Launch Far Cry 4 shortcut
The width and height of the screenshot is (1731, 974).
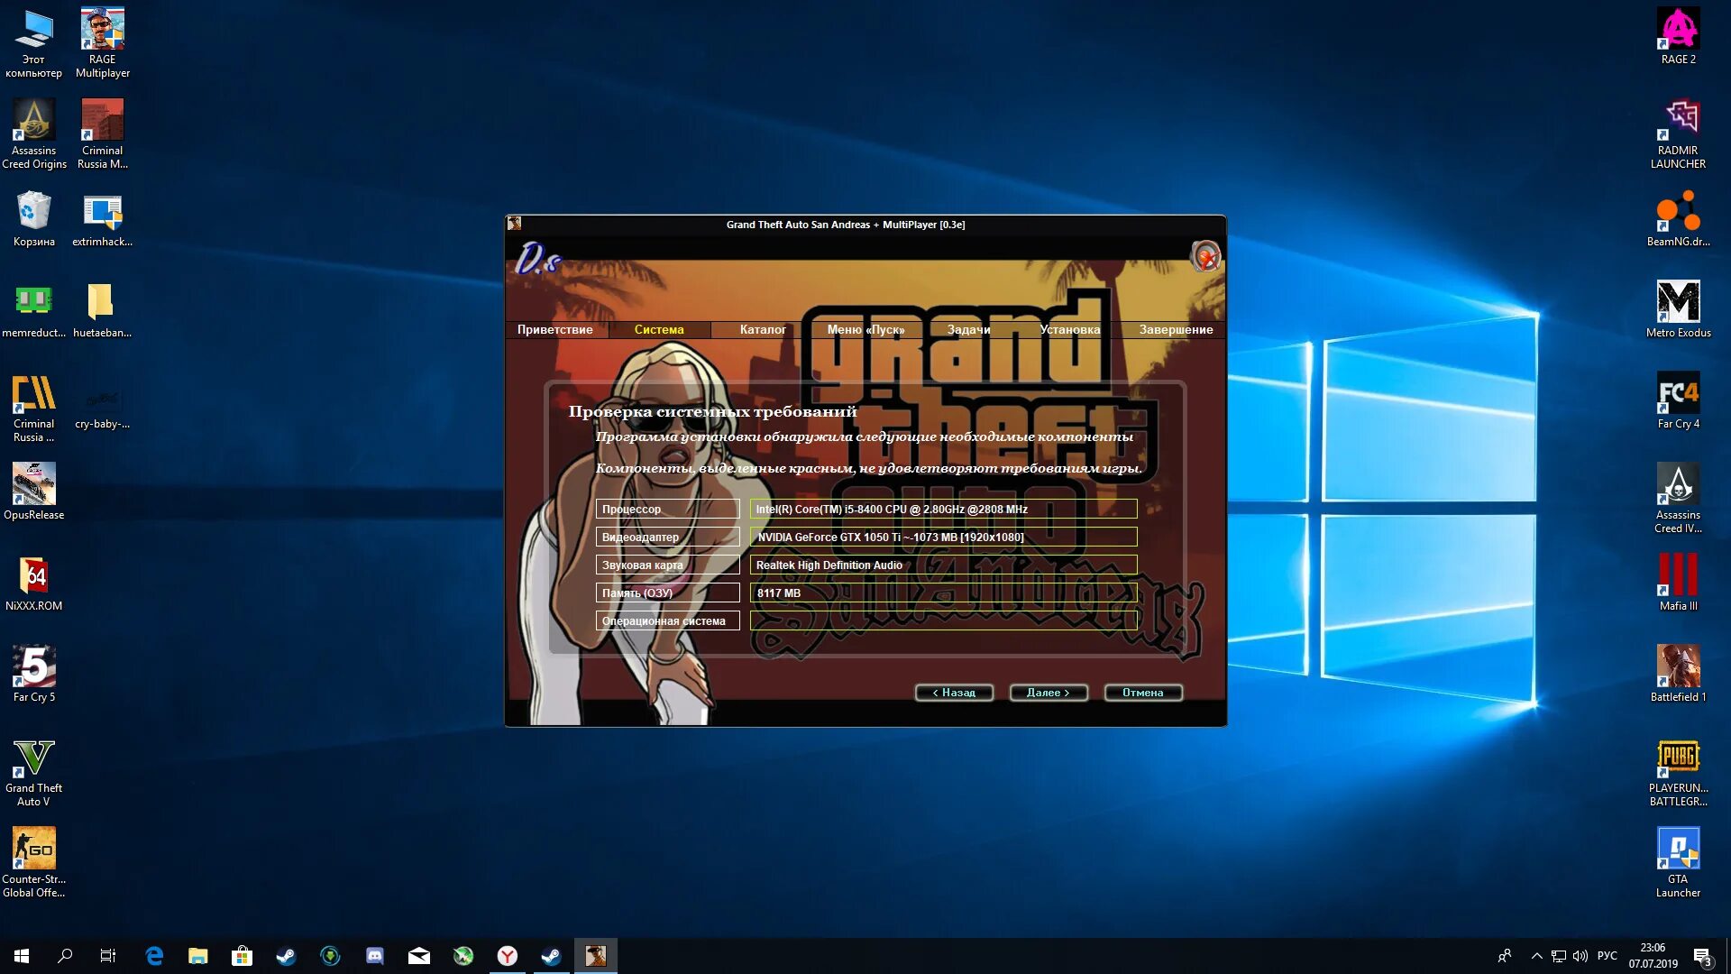1678,400
